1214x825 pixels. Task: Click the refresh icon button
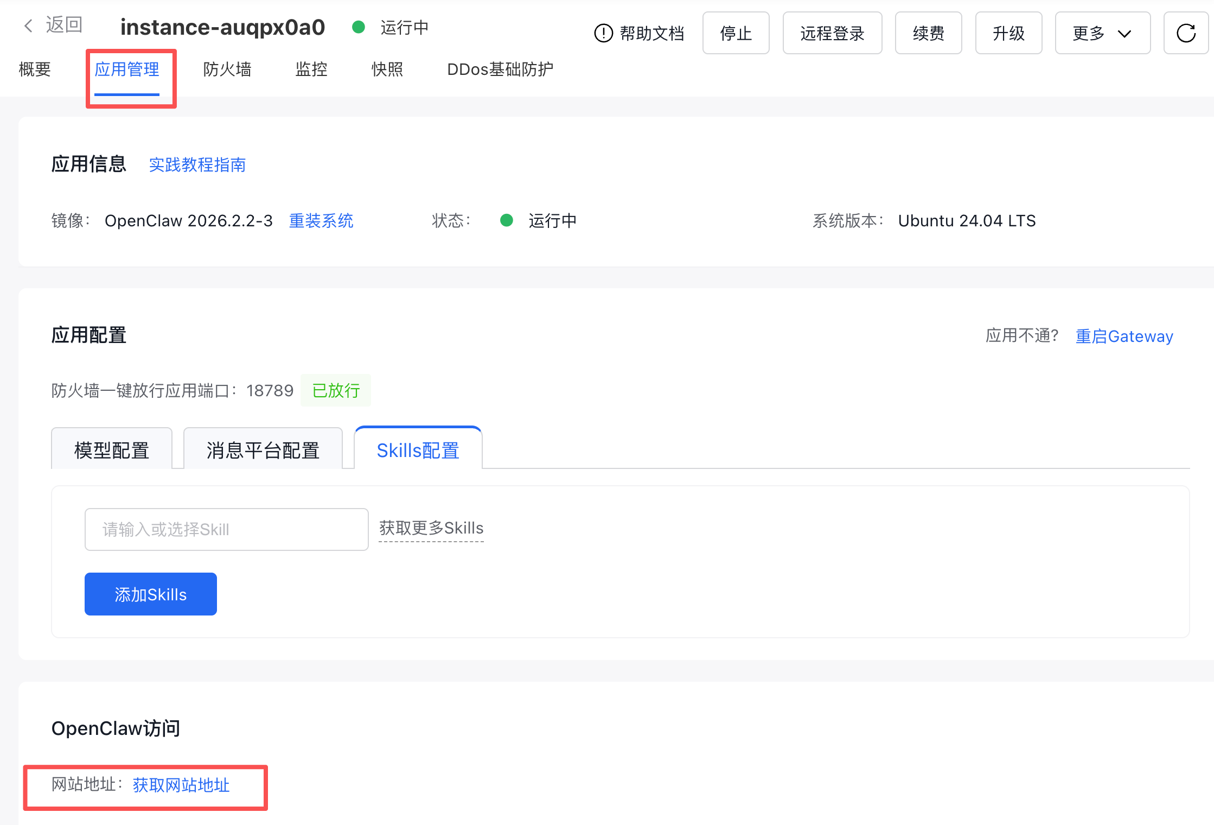(x=1186, y=33)
